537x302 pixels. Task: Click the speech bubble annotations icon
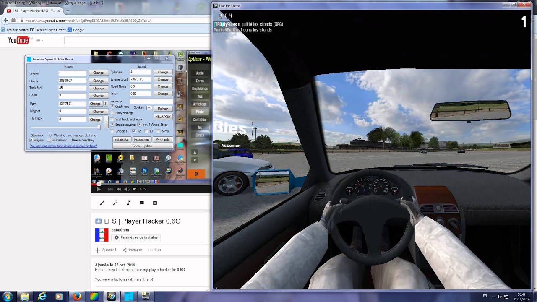pyautogui.click(x=142, y=203)
